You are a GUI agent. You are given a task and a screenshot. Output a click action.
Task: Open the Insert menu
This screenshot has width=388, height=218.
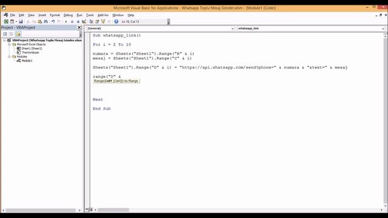(42, 15)
